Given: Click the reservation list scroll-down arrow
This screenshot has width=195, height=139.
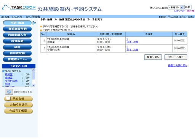Looking at the screenshot, I should pos(34,85).
